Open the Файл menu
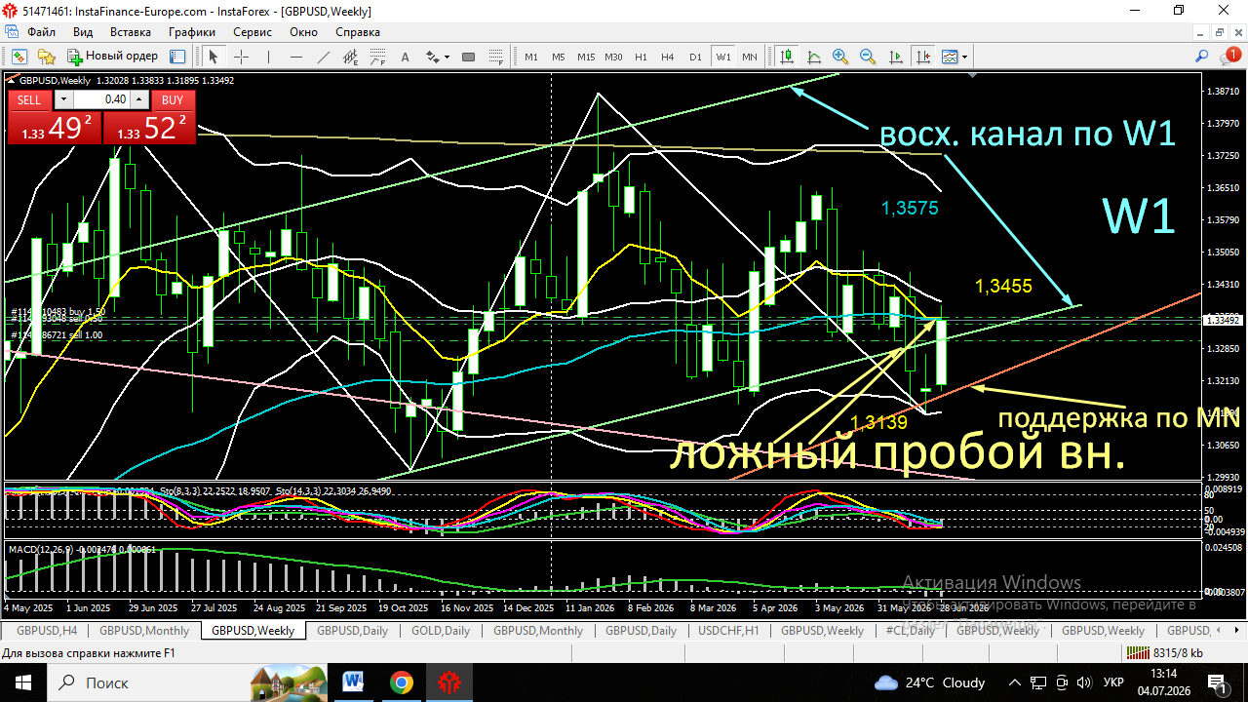 coord(42,32)
